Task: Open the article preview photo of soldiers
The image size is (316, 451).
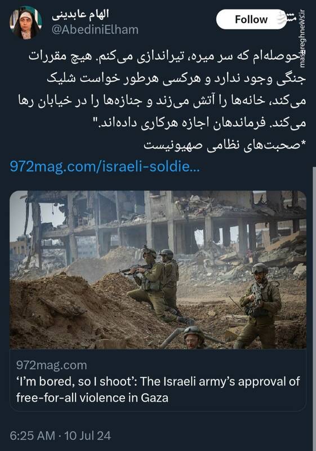Action: click(158, 270)
